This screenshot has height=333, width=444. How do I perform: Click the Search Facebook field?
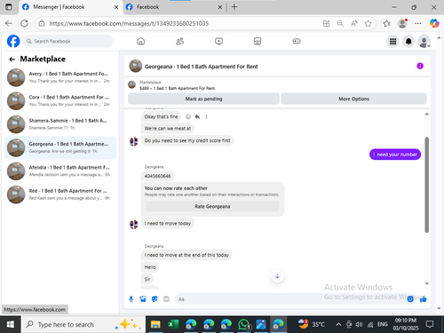[x=68, y=41]
